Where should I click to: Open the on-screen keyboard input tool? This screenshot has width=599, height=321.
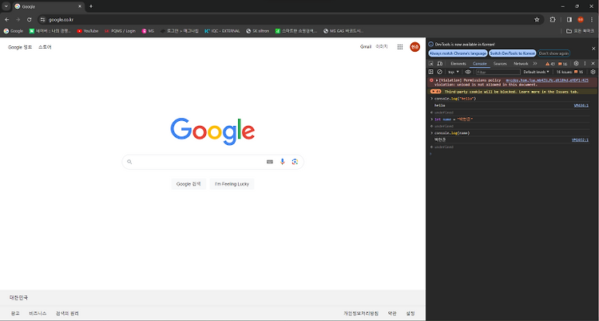pos(270,162)
